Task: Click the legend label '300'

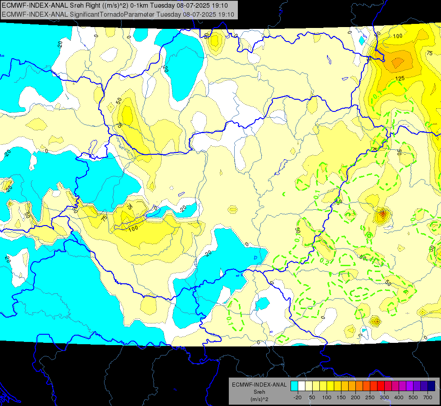Action: tap(384, 397)
